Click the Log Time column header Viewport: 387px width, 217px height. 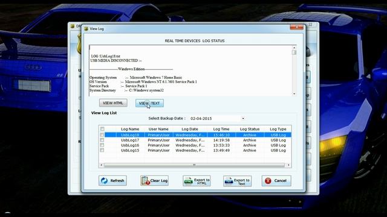[x=221, y=129]
